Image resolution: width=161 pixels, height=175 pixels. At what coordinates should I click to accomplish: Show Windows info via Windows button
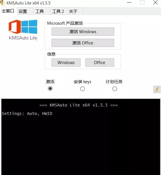point(66,62)
